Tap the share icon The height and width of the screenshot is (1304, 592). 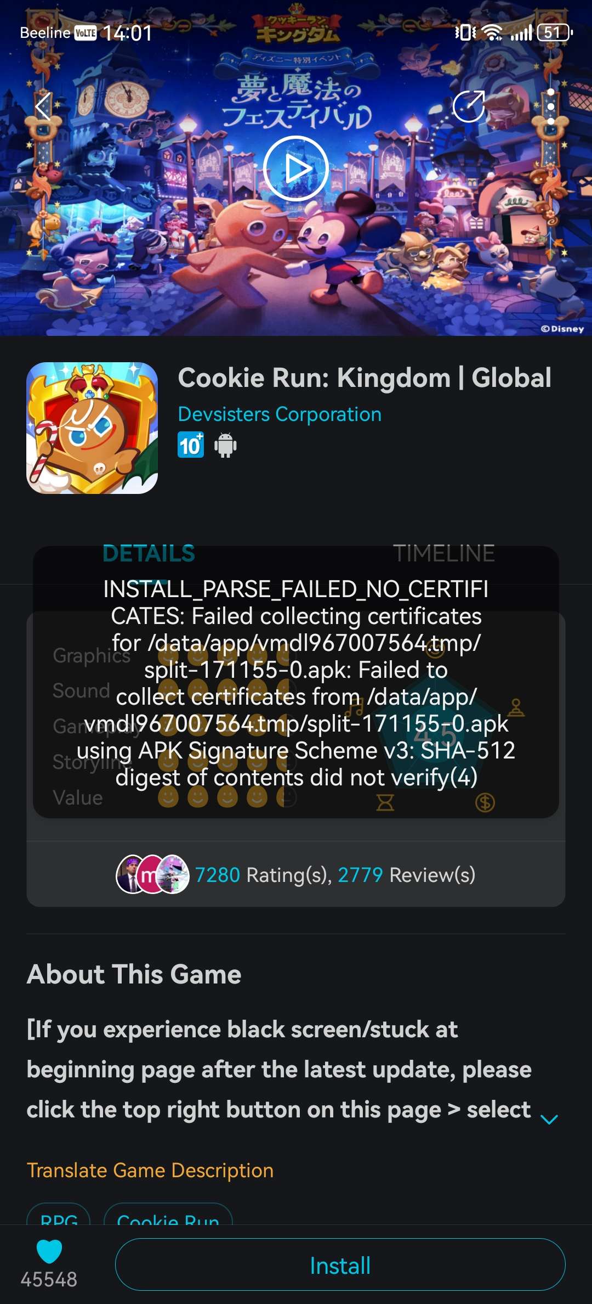tap(469, 106)
